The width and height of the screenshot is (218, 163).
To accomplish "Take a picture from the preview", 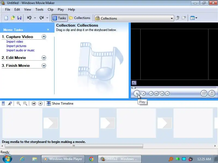I will [212, 93].
